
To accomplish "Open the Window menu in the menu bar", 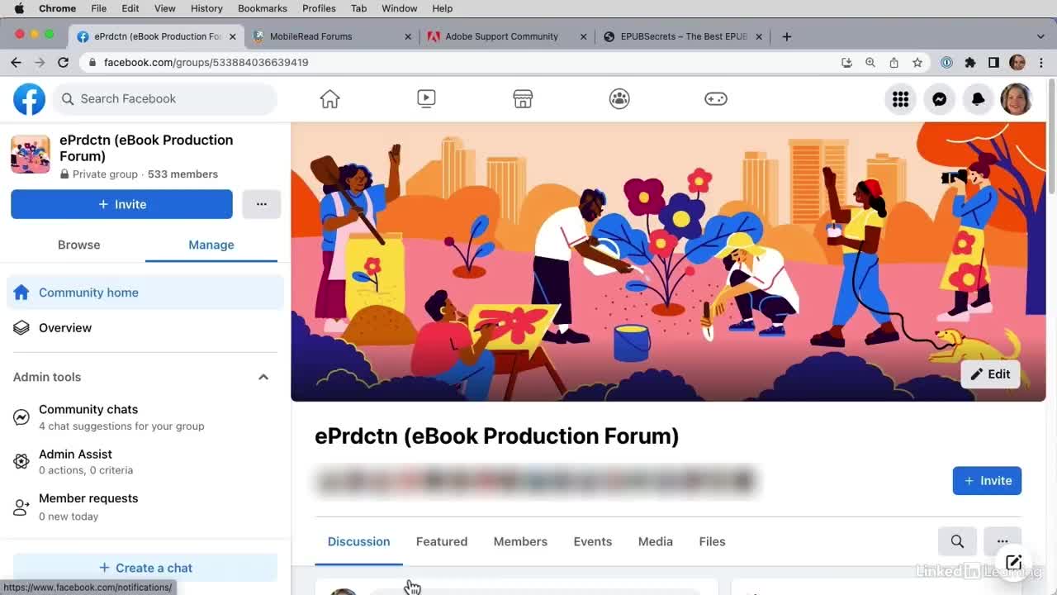I will tap(399, 8).
